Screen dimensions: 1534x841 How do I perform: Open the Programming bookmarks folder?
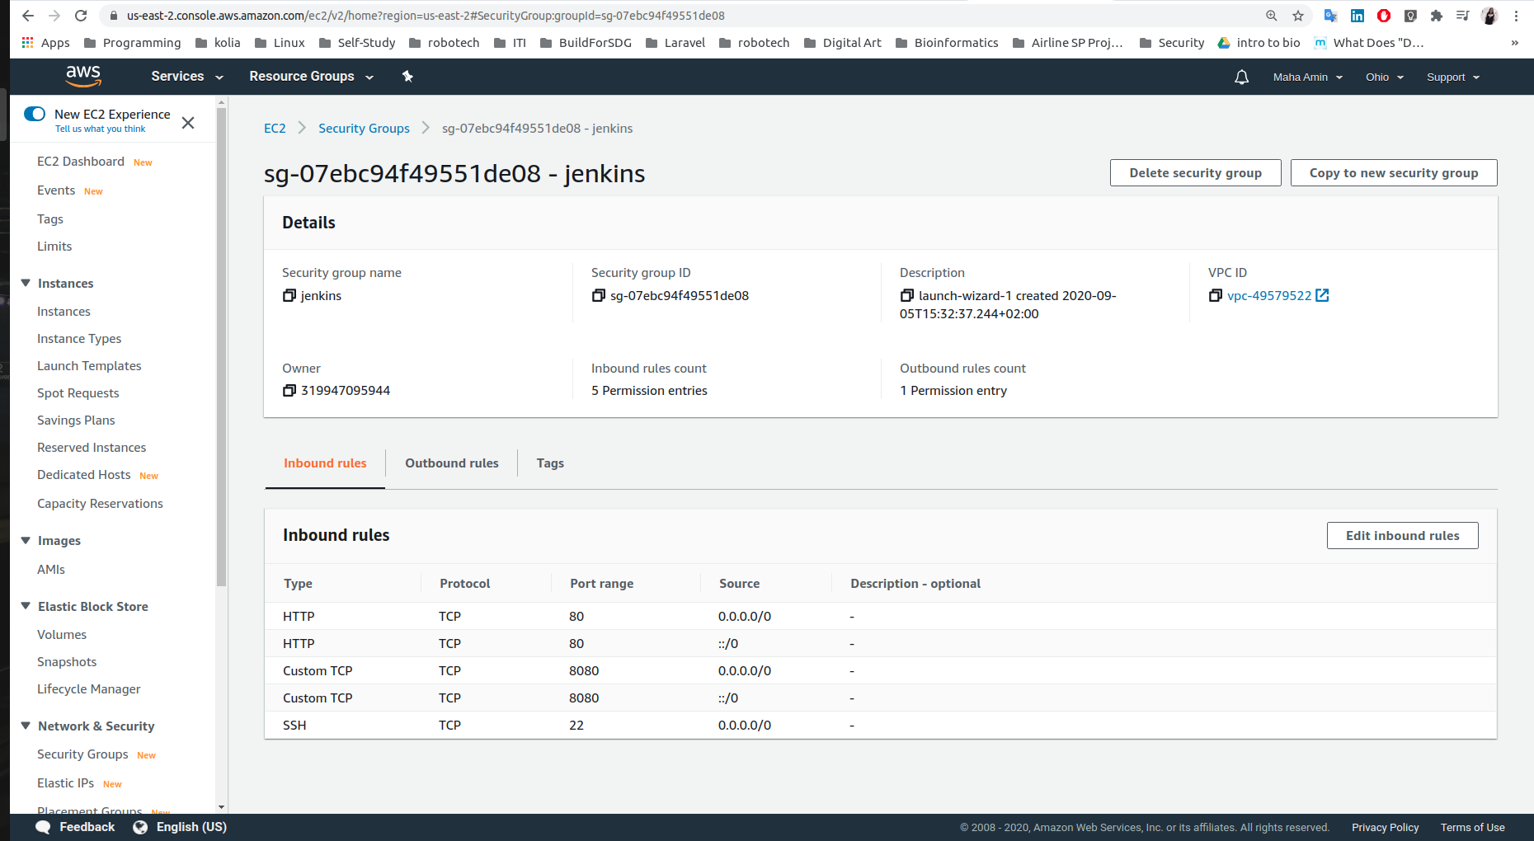pos(133,43)
